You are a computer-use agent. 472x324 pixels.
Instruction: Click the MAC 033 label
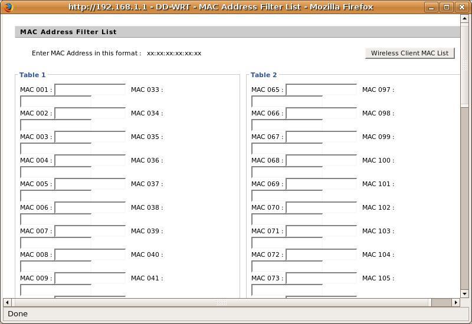pos(147,90)
